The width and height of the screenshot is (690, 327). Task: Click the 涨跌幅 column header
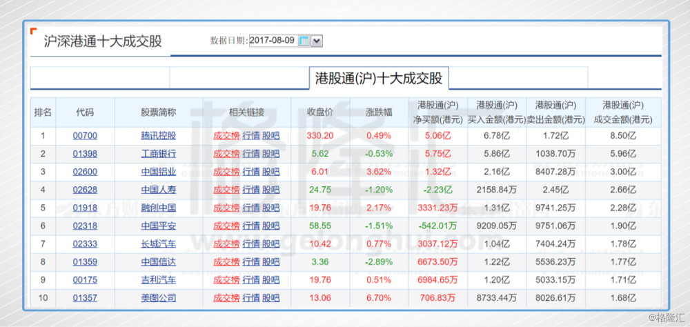[x=379, y=112]
